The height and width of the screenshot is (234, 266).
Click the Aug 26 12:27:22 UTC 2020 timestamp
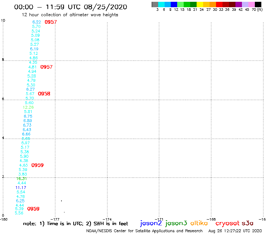point(235,231)
